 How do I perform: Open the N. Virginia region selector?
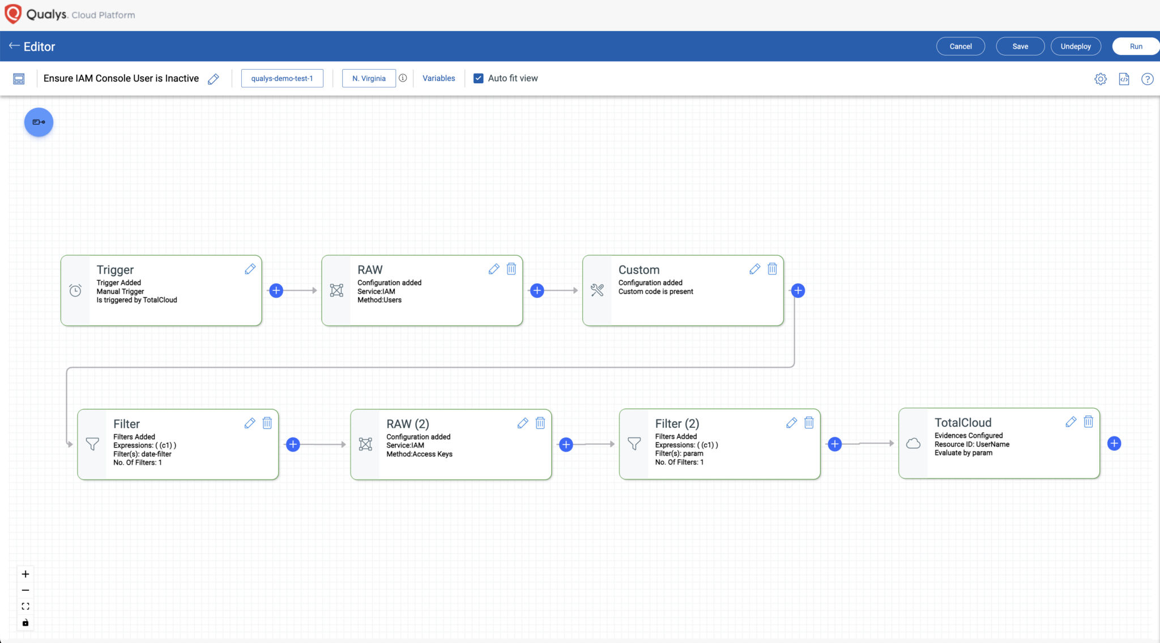(368, 78)
